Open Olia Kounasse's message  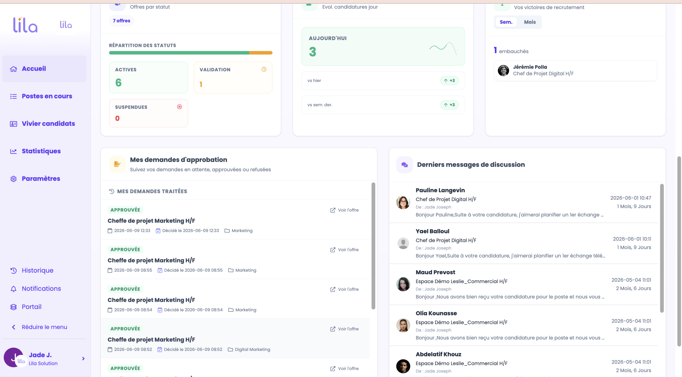tap(524, 325)
